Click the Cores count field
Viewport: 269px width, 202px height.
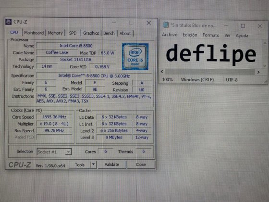tap(106, 151)
